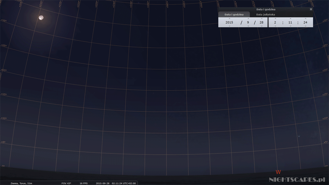Switch to the Data juliańska tab
This screenshot has height=185, width=329.
[266, 14]
